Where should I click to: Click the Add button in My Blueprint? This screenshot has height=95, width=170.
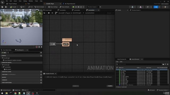coord(4,53)
